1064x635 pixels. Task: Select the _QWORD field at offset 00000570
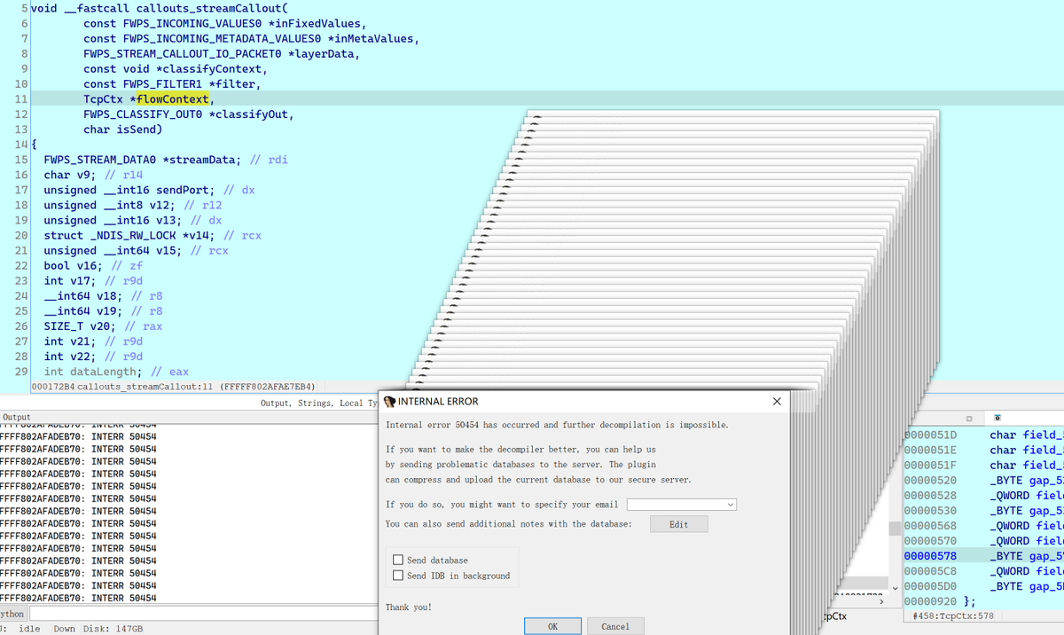click(x=984, y=540)
